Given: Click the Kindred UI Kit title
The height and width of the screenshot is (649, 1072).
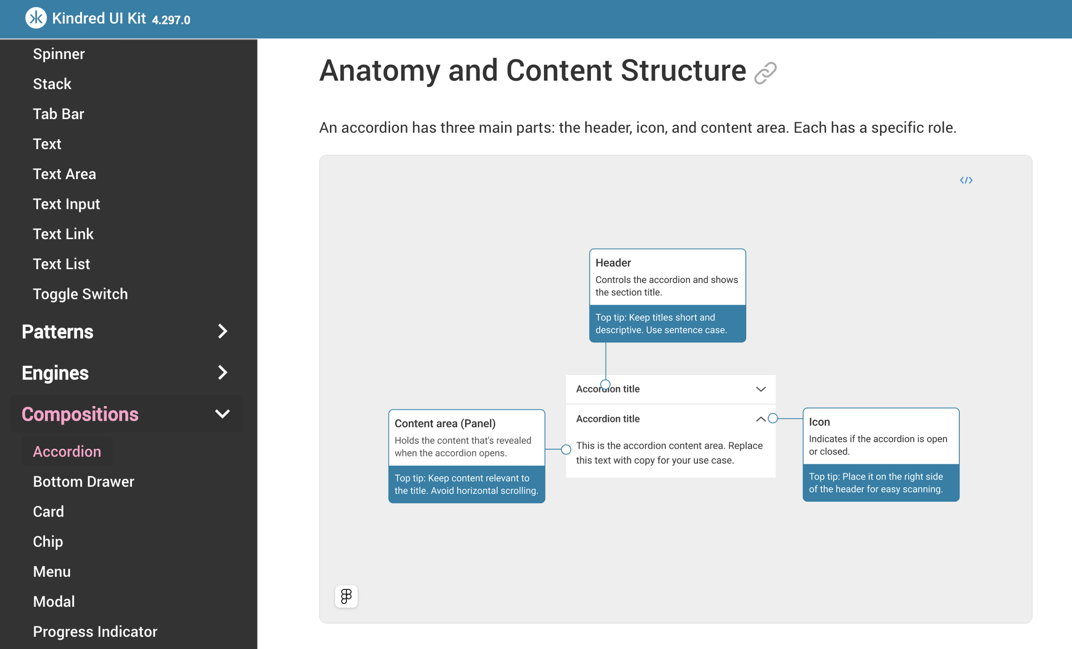Looking at the screenshot, I should (x=99, y=18).
